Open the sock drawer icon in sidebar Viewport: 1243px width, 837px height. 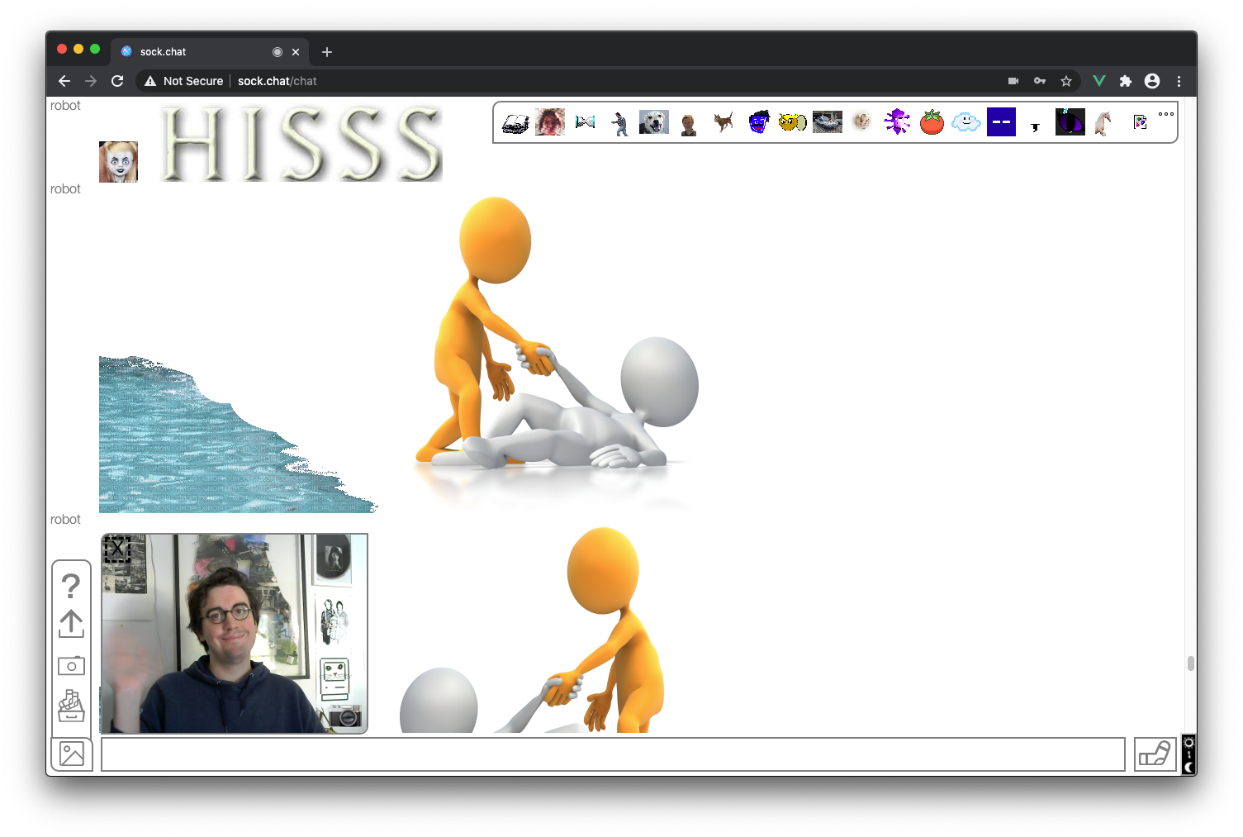click(71, 706)
